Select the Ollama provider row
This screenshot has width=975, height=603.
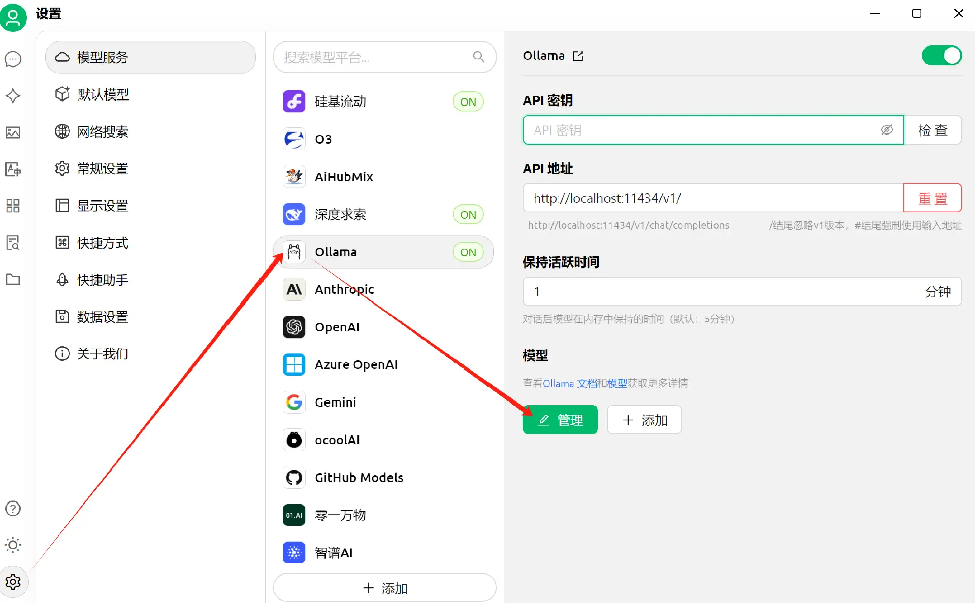(x=383, y=252)
